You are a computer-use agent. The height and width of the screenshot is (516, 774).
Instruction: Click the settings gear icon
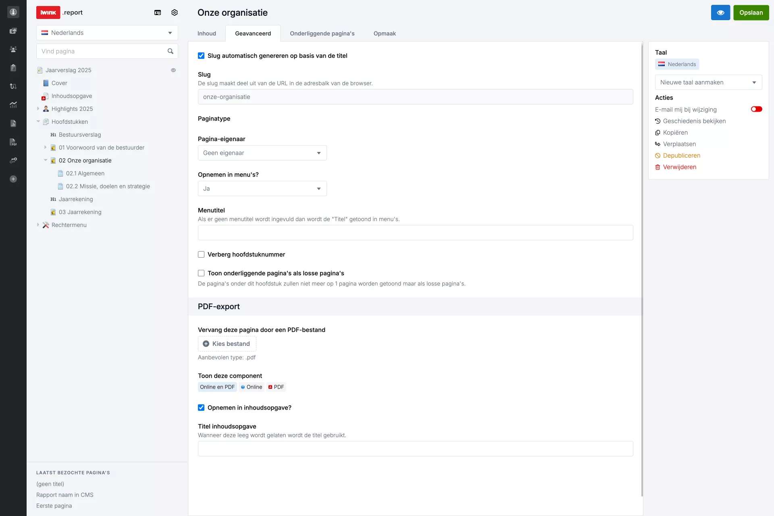175,12
